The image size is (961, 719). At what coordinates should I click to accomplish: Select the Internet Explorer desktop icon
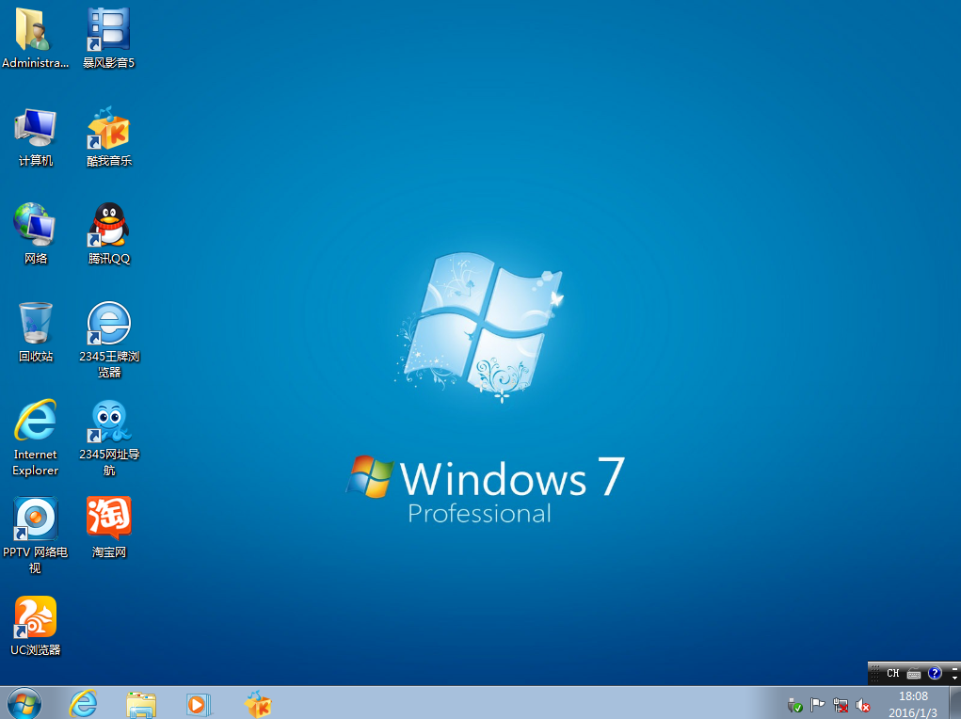click(35, 439)
